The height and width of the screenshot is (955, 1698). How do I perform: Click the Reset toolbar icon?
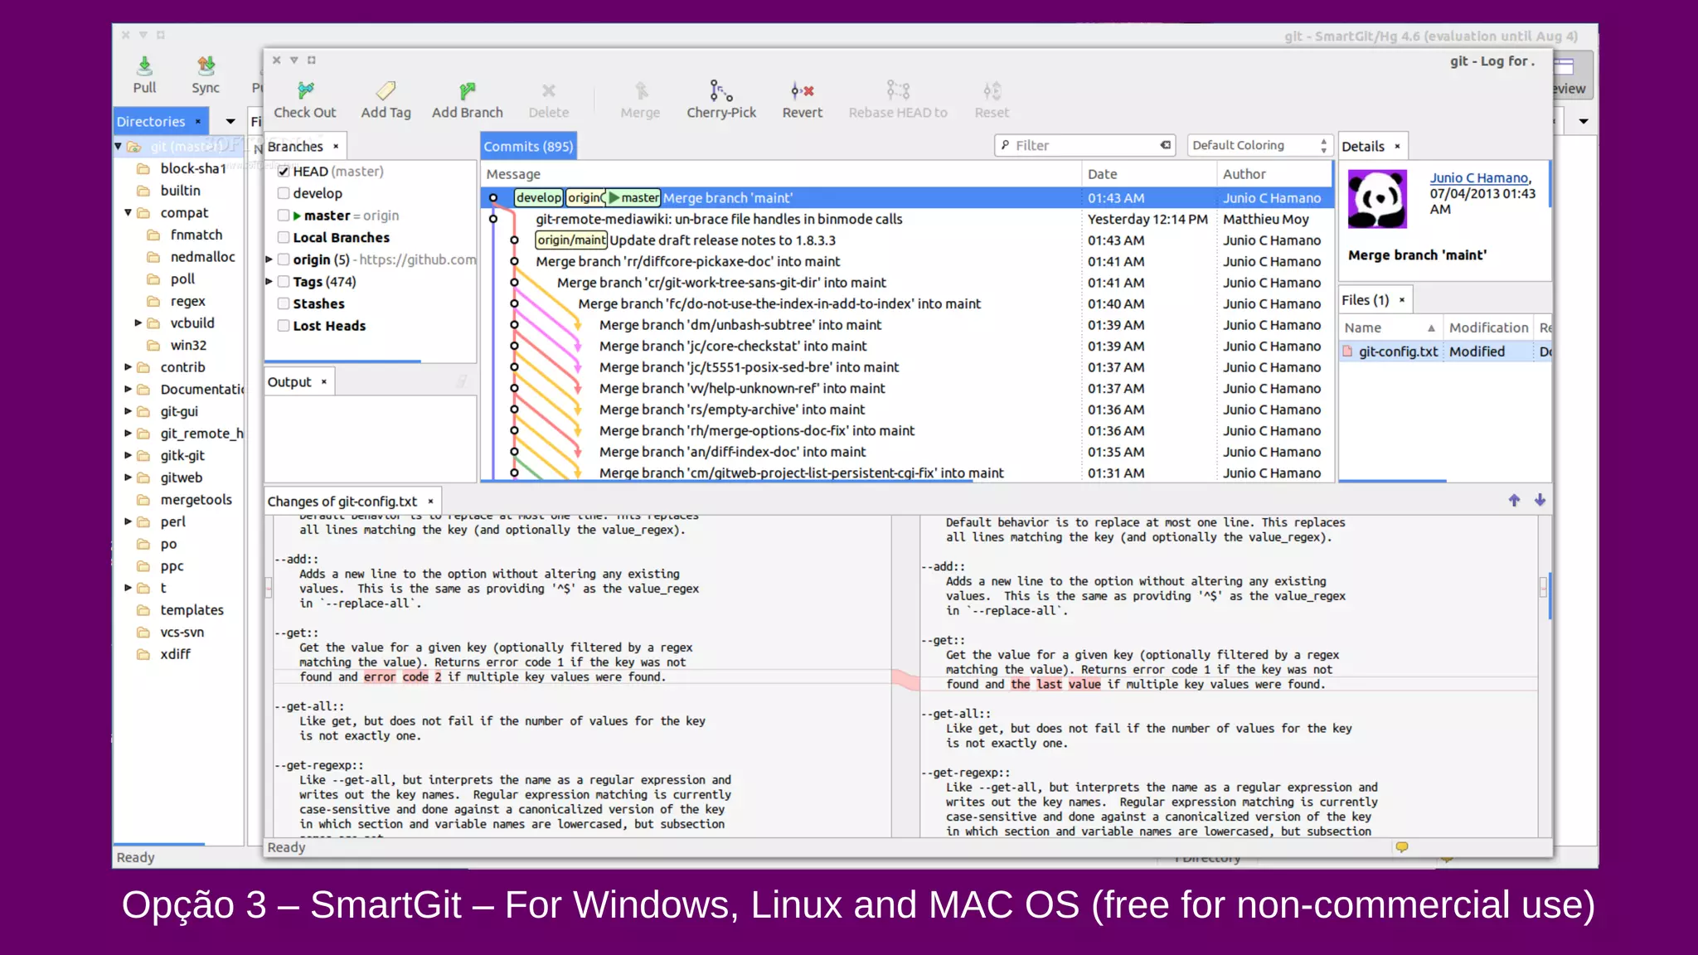pos(992,90)
